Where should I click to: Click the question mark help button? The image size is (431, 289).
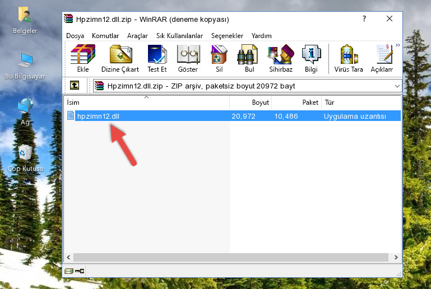point(364,18)
